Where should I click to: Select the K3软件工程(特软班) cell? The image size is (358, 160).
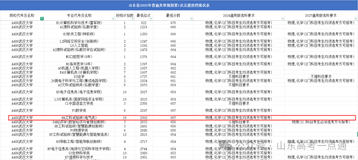click(79, 34)
